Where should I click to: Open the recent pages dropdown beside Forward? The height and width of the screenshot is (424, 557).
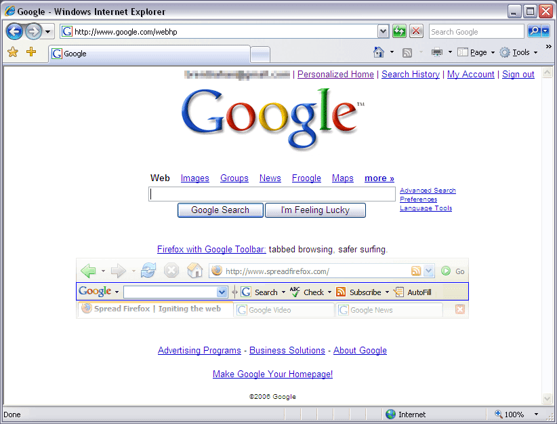(48, 32)
